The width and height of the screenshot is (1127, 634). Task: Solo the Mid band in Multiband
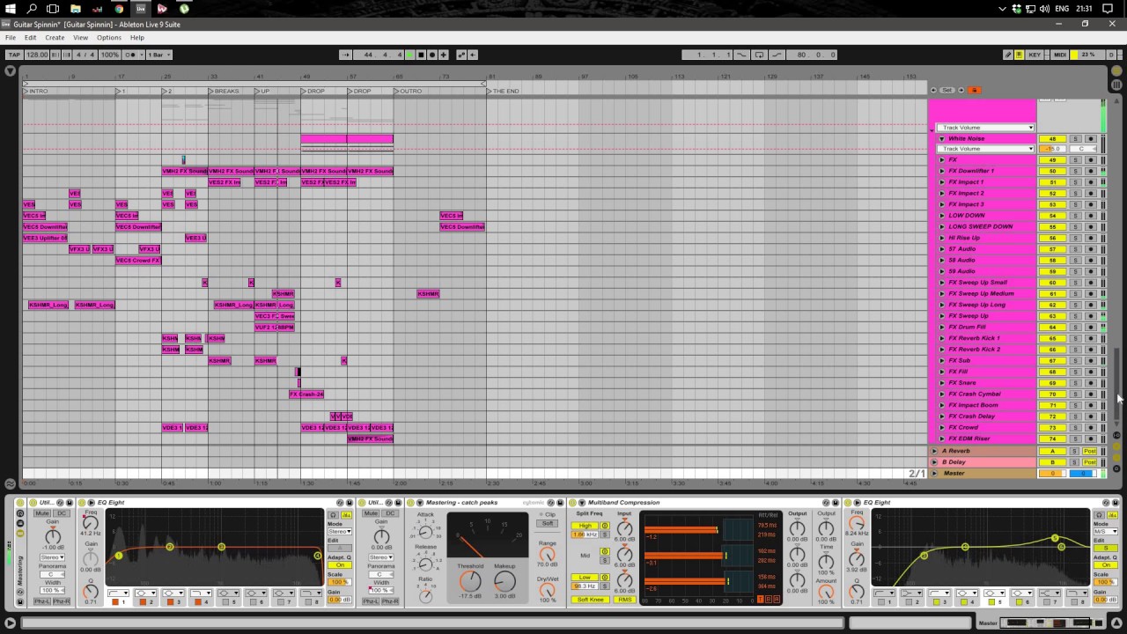coord(605,560)
